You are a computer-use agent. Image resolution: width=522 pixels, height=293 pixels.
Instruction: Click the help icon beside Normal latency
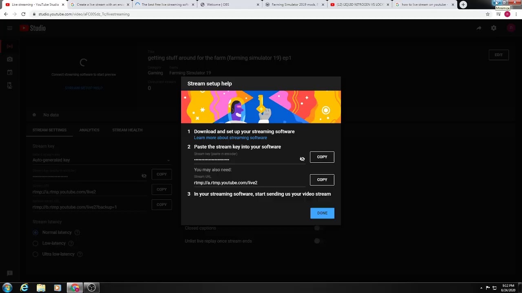[x=77, y=233]
